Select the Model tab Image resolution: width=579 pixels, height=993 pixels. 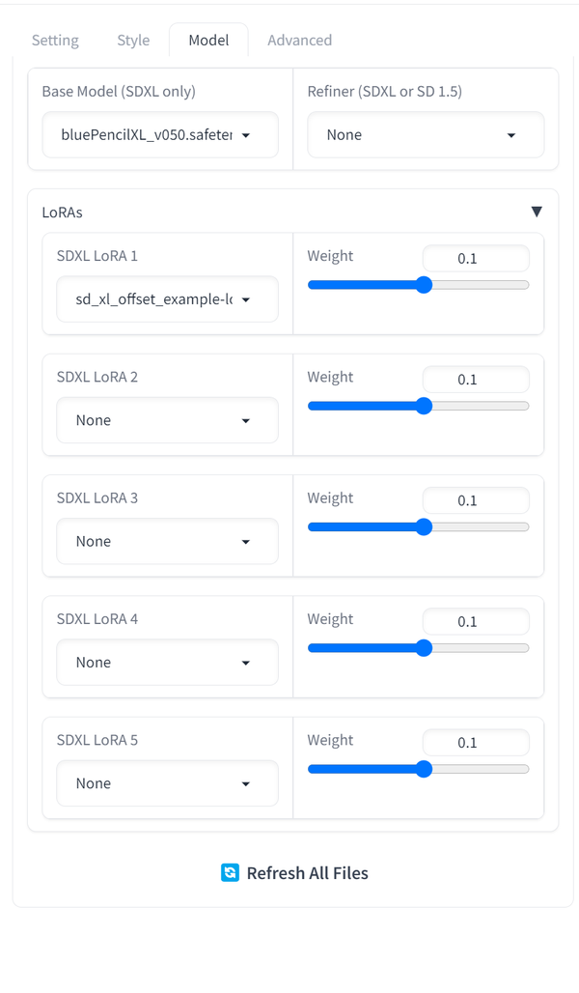pyautogui.click(x=208, y=40)
